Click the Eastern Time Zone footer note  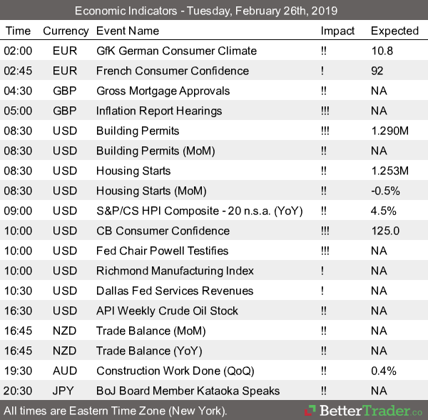click(116, 411)
